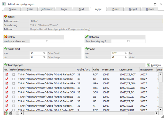Open lookup for Größe 'bis' XL field
This screenshot has height=120, width=166.
coord(44,57)
